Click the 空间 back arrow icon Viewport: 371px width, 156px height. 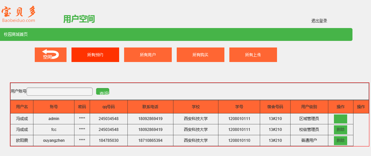click(51, 55)
